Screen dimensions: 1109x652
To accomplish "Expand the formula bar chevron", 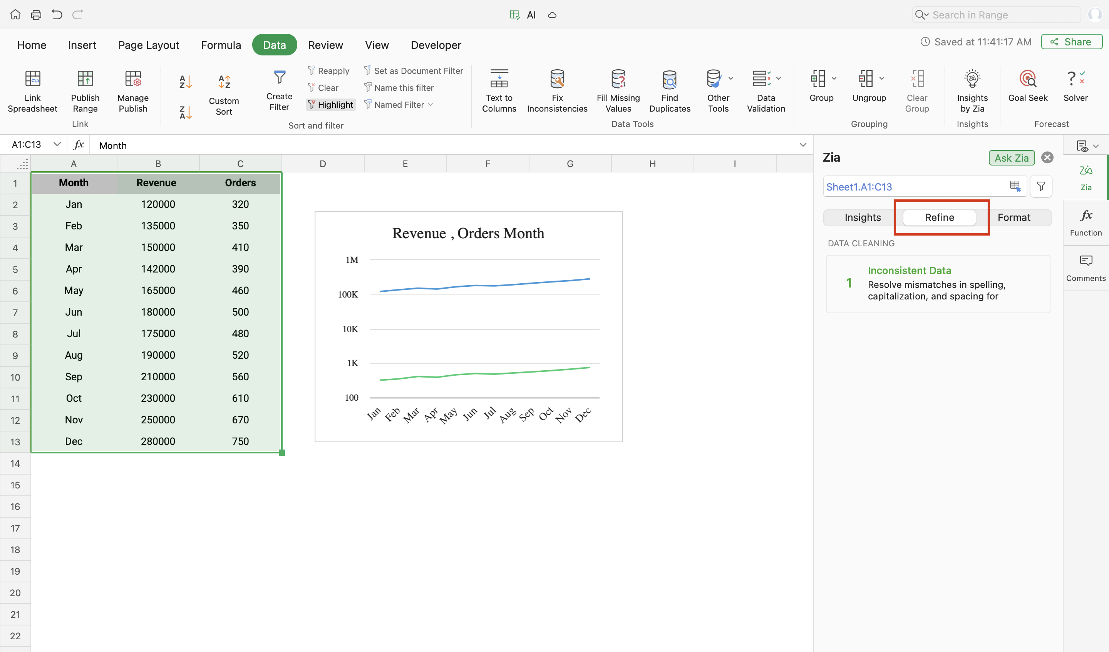I will pos(803,145).
